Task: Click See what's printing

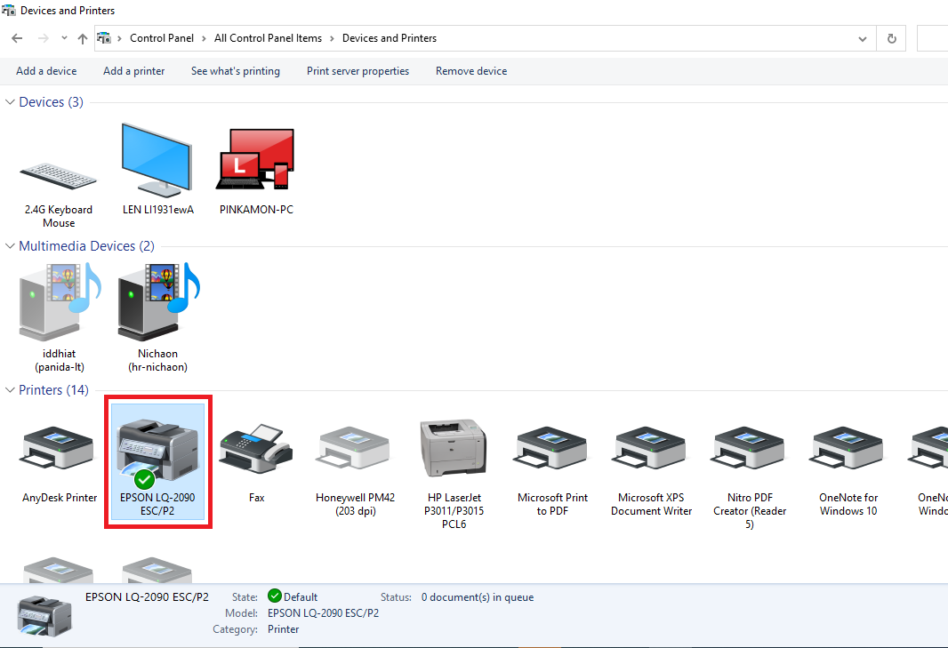Action: pos(235,71)
